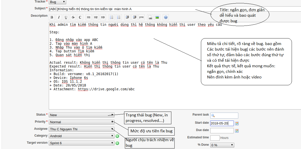Click the Estimated time label
The image size is (301, 149).
click(x=198, y=137)
